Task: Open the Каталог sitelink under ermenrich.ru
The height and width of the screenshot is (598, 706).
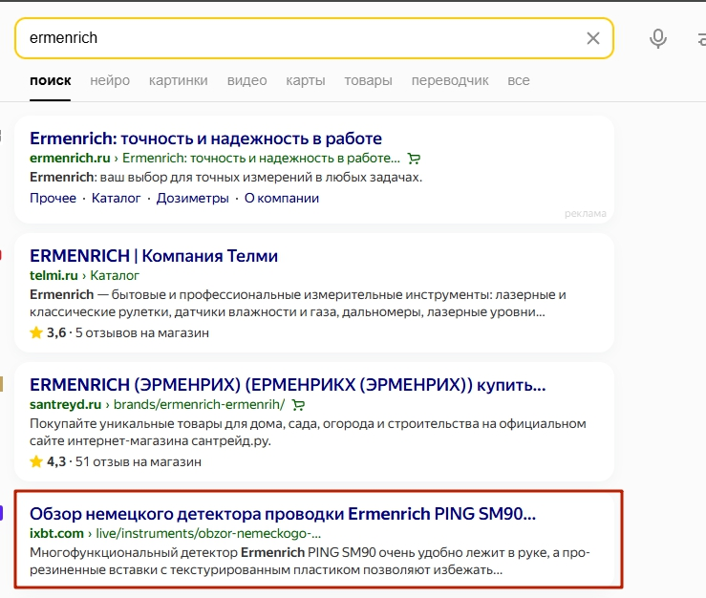Action: click(117, 198)
